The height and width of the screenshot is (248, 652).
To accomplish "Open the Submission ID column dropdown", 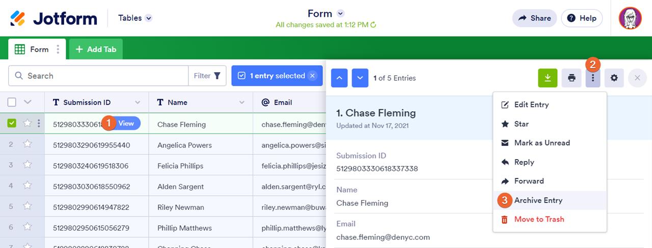I will pyautogui.click(x=137, y=102).
